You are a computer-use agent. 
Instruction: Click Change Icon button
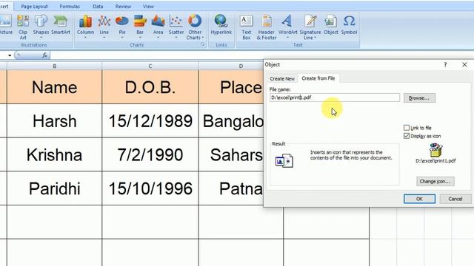pyautogui.click(x=435, y=181)
